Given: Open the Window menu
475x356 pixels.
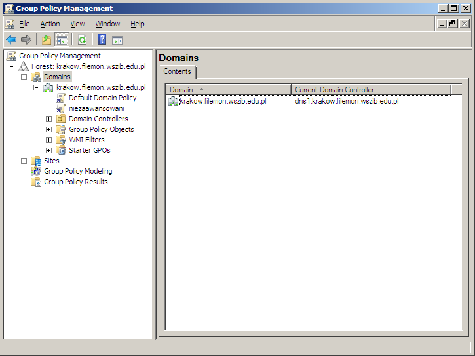Looking at the screenshot, I should click(x=107, y=24).
